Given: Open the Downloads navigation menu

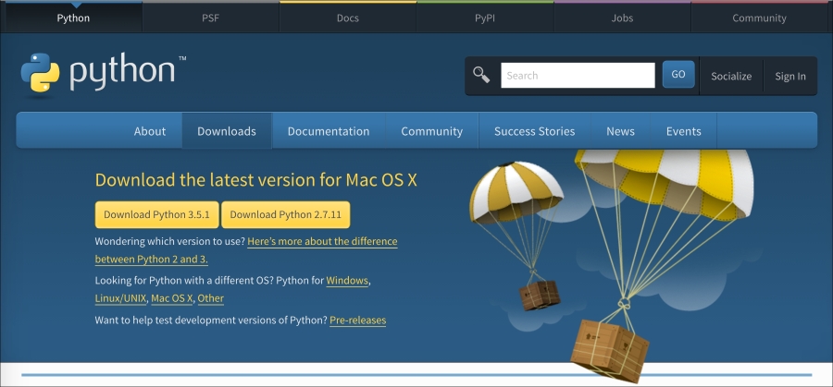Looking at the screenshot, I should pyautogui.click(x=227, y=131).
